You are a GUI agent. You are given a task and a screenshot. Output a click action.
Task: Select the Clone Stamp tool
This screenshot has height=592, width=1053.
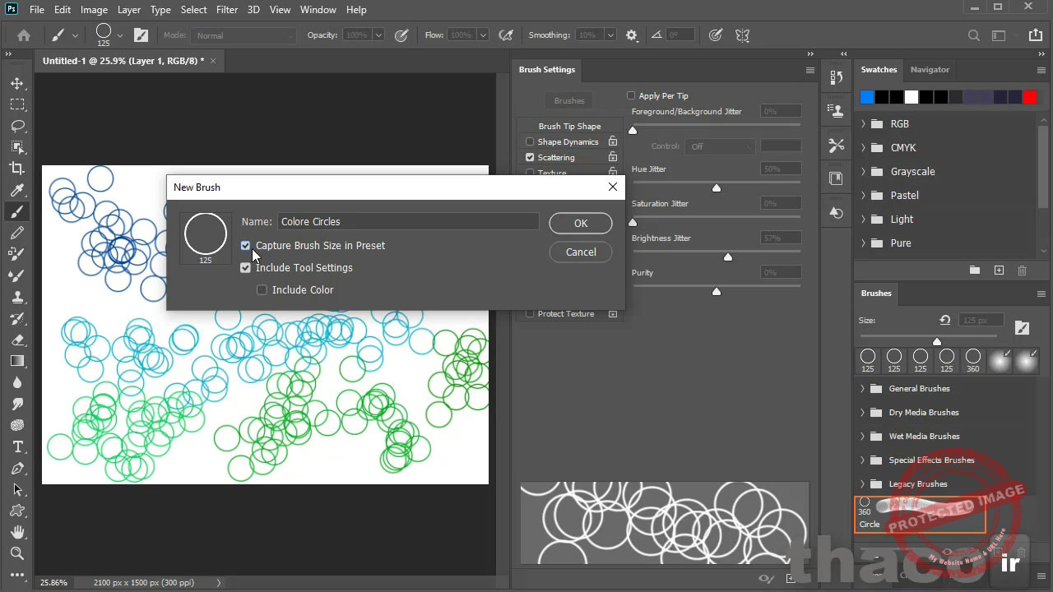pyautogui.click(x=17, y=297)
